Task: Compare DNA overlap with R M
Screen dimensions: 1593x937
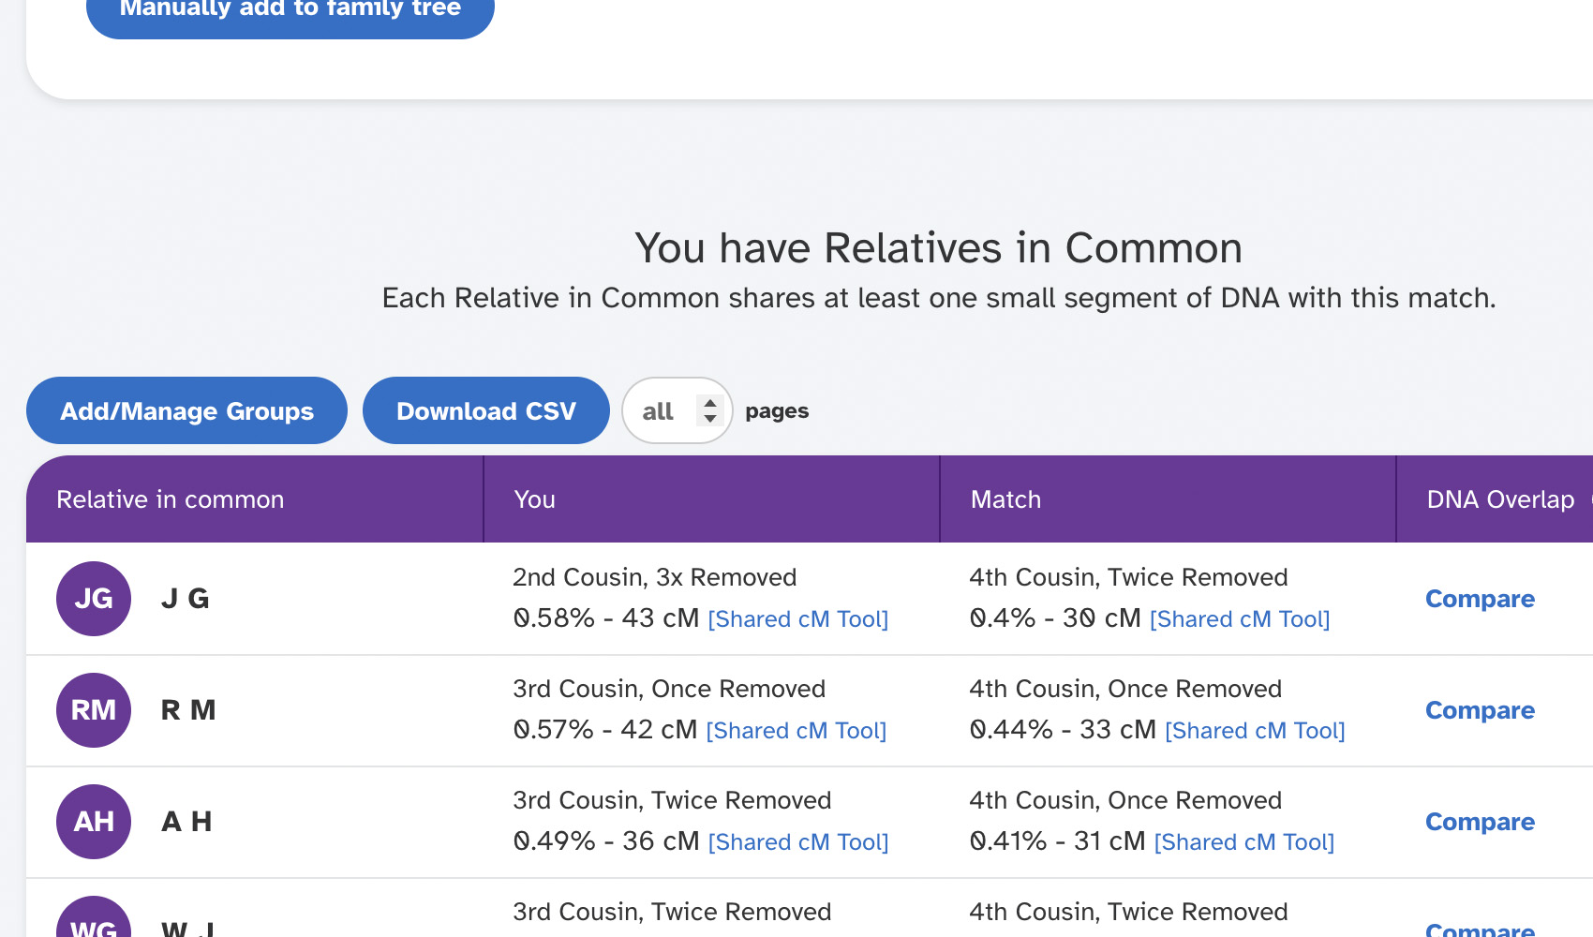Action: click(1480, 710)
